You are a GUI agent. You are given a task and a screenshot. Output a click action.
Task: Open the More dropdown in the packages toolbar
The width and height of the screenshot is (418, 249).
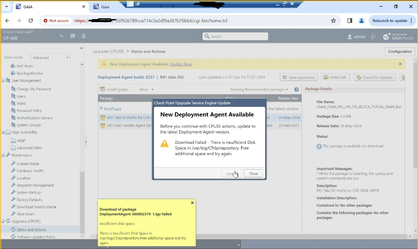pos(147,90)
